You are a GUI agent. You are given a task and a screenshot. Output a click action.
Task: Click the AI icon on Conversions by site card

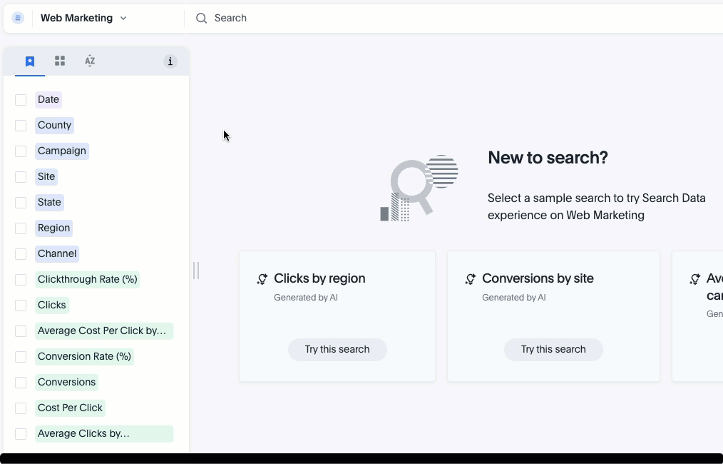click(471, 278)
